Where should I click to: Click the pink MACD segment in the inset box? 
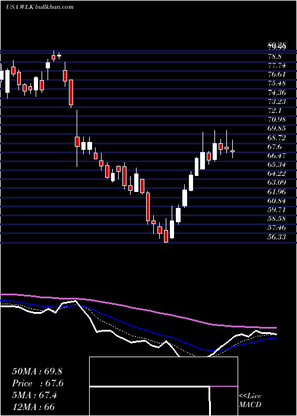pyautogui.click(x=224, y=386)
